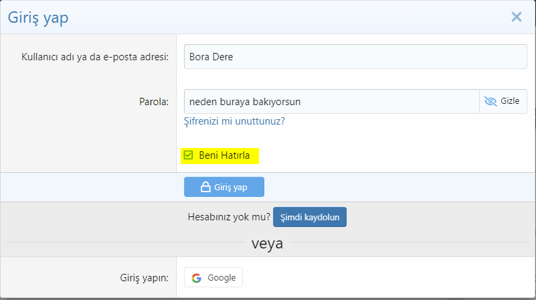Sign in with the Google button
The height and width of the screenshot is (300, 536).
213,277
